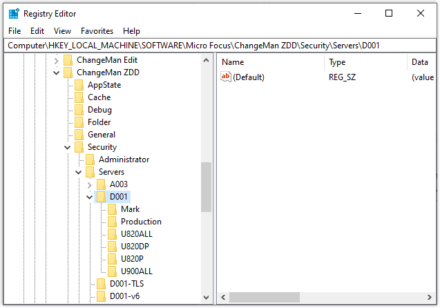Click the registry path address bar

tap(220, 46)
